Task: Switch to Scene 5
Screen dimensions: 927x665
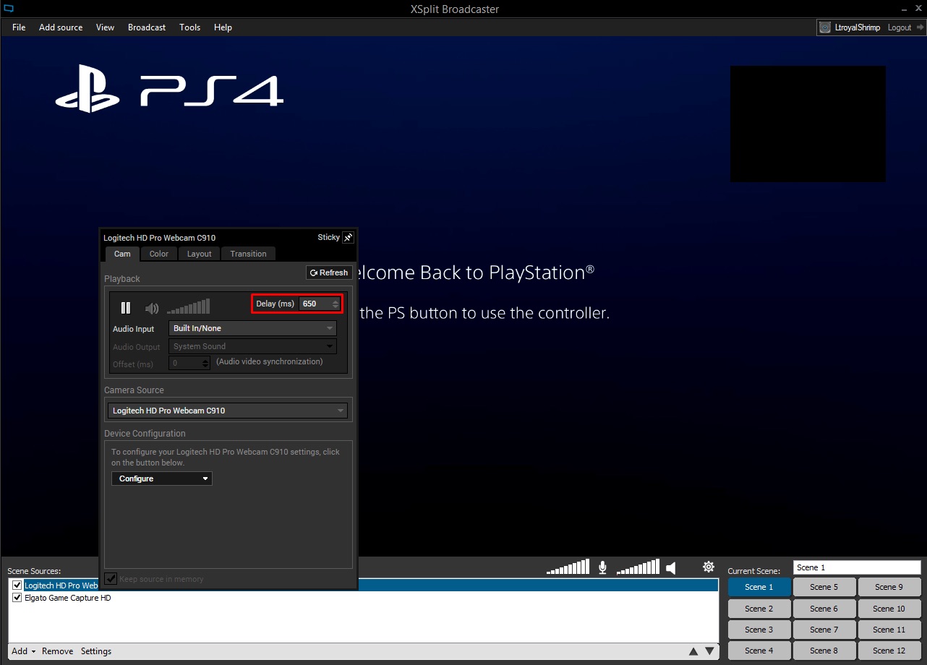Action: pos(824,587)
